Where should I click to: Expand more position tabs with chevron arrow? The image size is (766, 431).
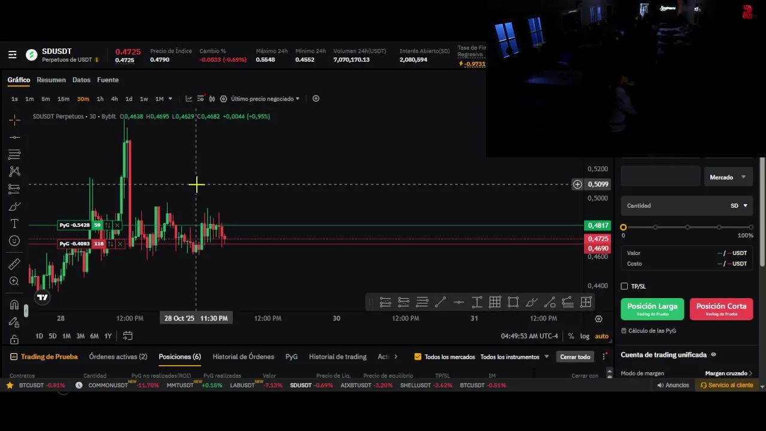click(396, 357)
